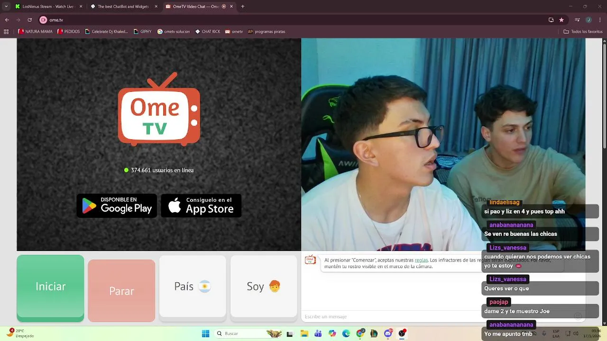Open the ometv solucion bookmark
607x341 pixels.
click(174, 32)
